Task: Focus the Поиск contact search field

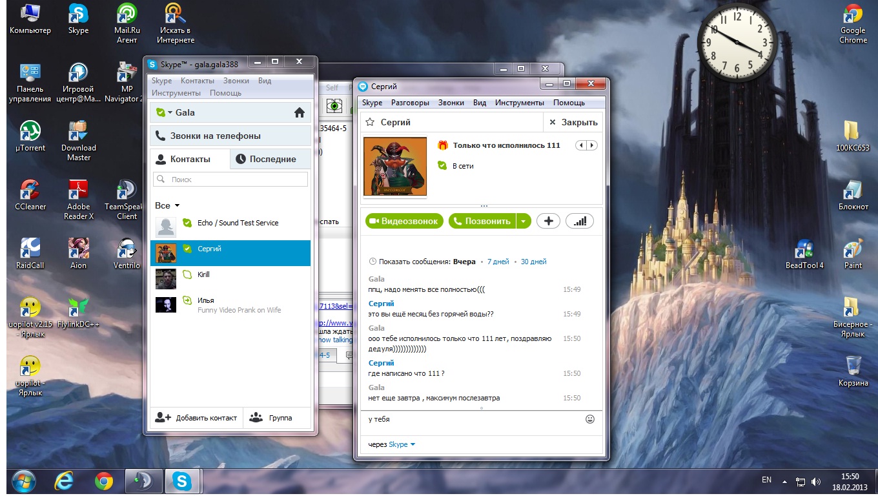Action: (230, 180)
